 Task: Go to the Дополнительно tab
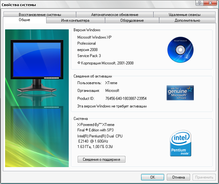click(x=187, y=20)
